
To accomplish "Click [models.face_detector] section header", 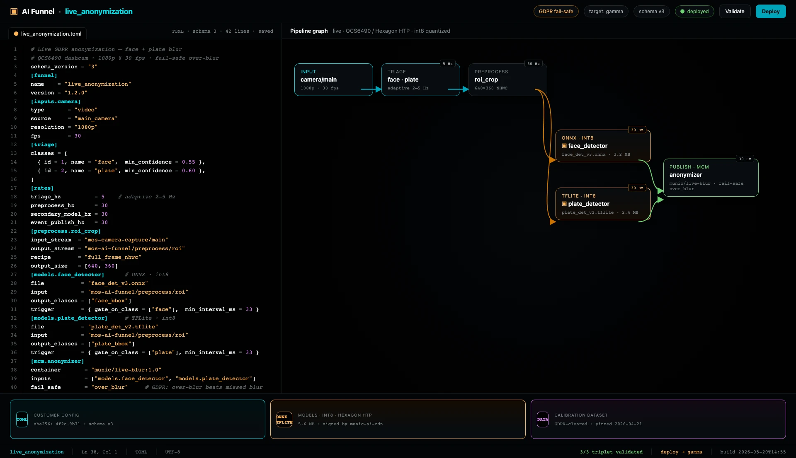I will (x=67, y=275).
